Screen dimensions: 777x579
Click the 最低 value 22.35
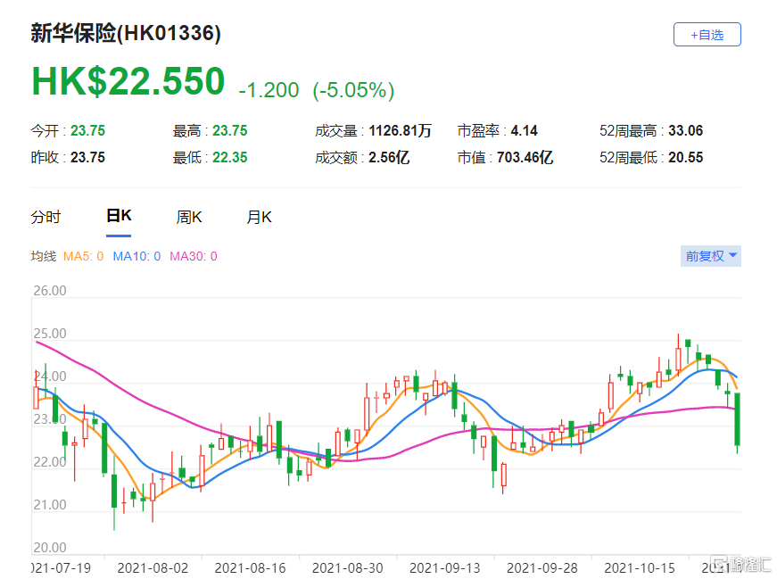230,158
